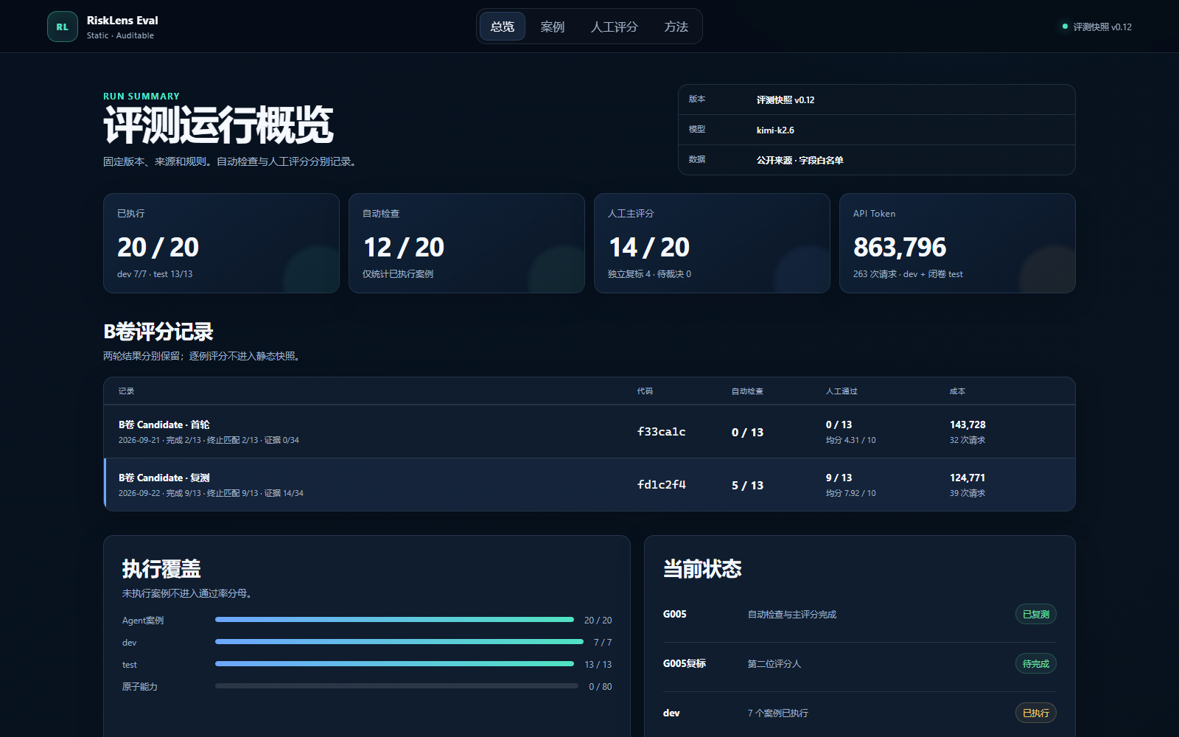Screen dimensions: 1179x737
Task: Click the 7 个案例已执行 text
Action: [778, 713]
